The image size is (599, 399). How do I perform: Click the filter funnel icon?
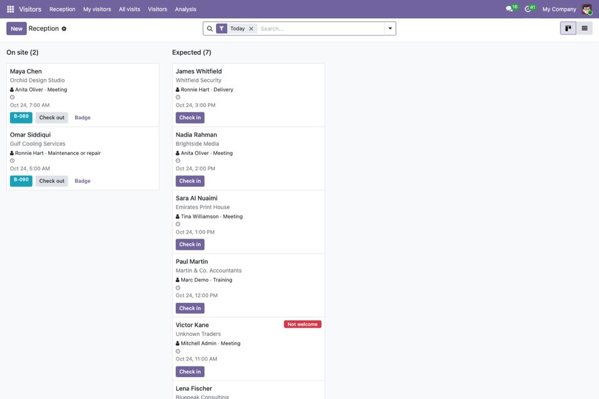coord(222,29)
